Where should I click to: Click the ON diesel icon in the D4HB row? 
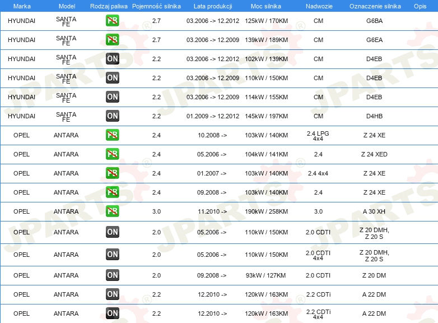(112, 116)
